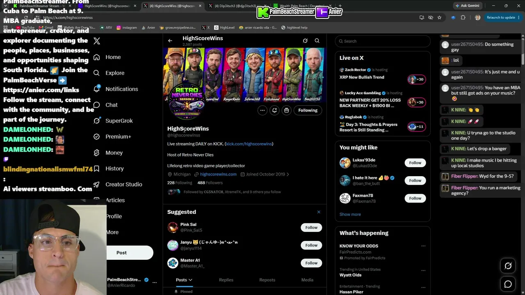This screenshot has height=295, width=525.
Task: View the 488 Followers list
Action: coord(210,183)
